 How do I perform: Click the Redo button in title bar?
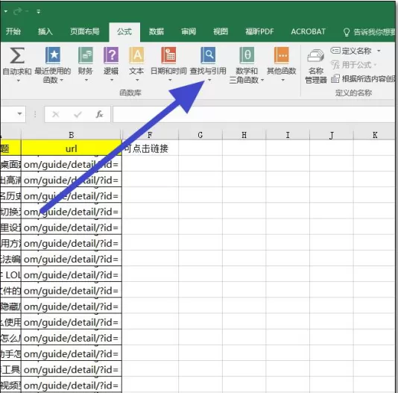(x=18, y=11)
